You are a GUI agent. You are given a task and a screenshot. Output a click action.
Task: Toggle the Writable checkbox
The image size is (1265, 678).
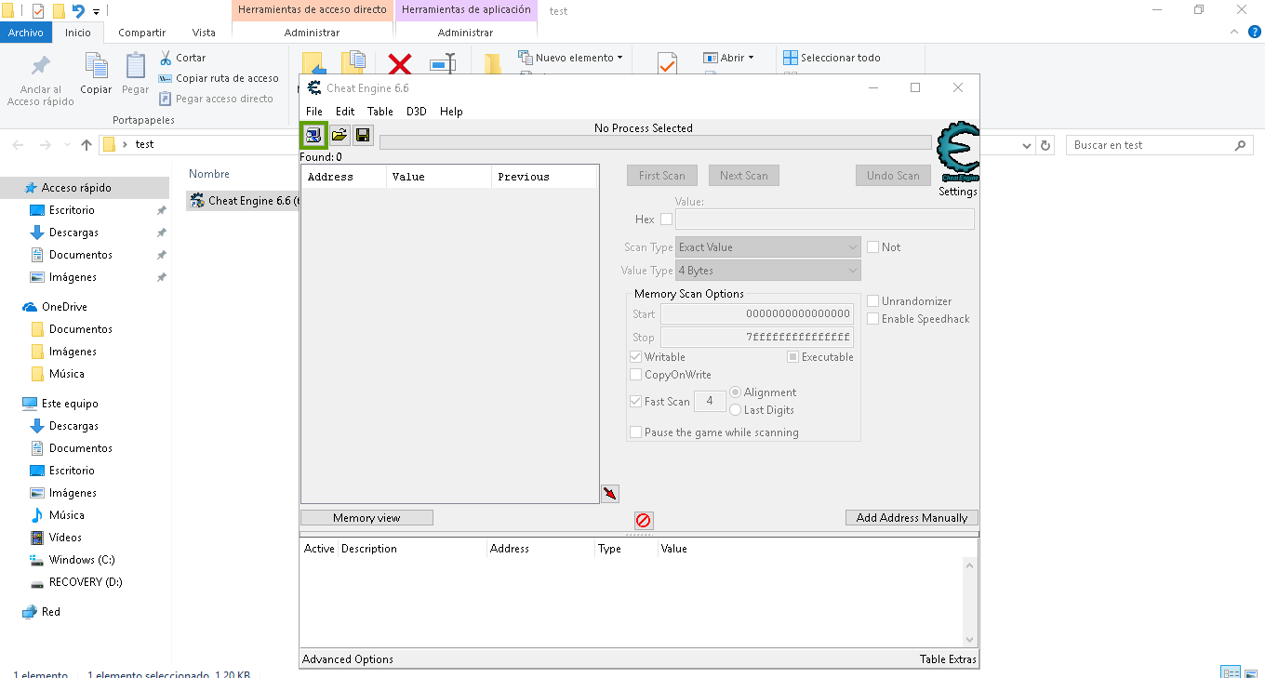[x=636, y=357]
